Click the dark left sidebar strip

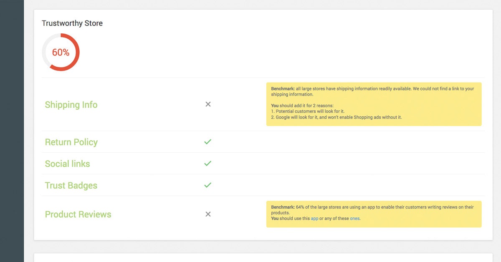[x=12, y=131]
